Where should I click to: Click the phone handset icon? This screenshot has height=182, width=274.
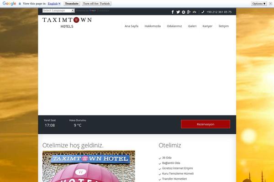click(203, 12)
